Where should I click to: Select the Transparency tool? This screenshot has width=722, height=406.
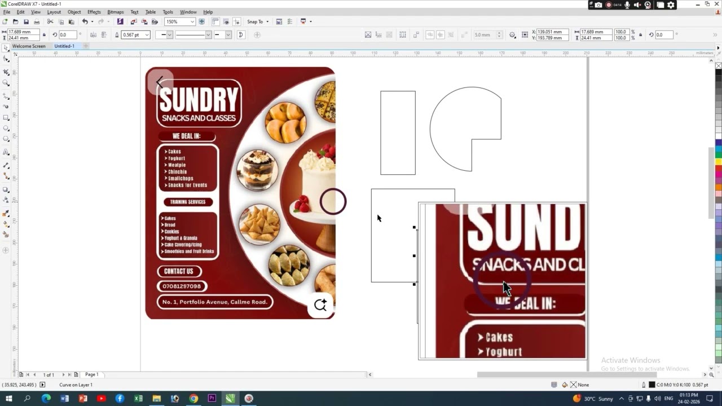pos(6,200)
